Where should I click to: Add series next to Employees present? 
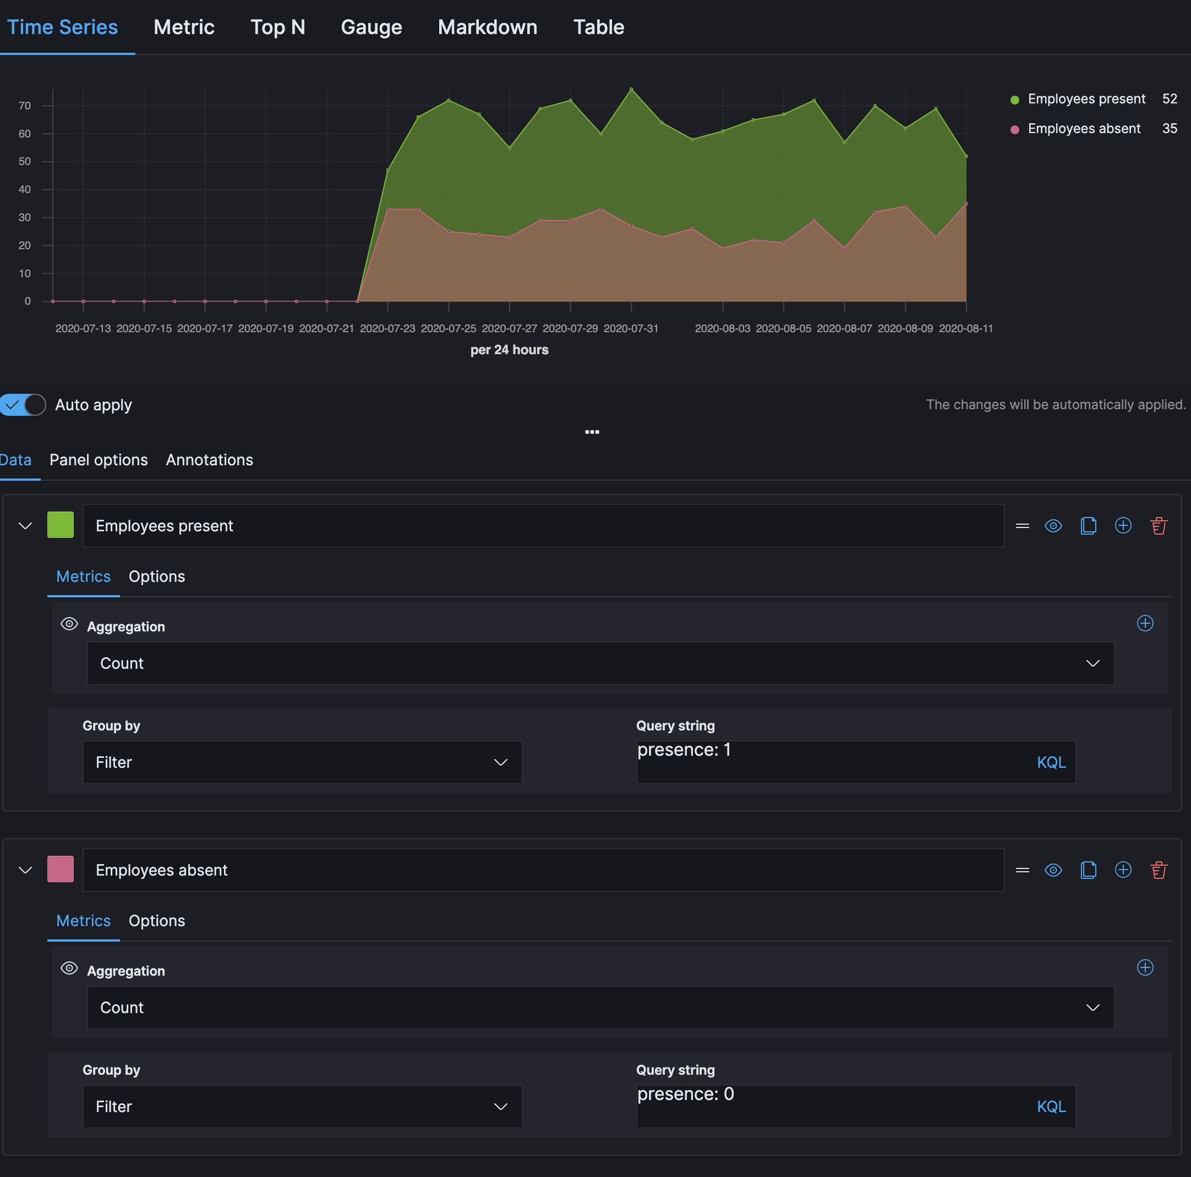1123,525
